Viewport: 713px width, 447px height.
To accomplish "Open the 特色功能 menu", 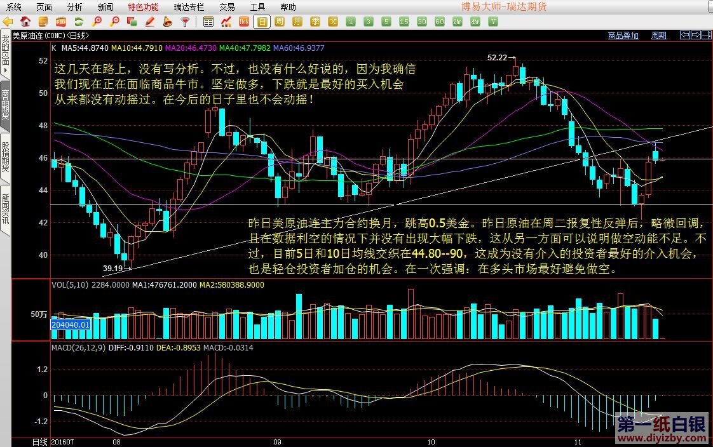I will pyautogui.click(x=143, y=7).
